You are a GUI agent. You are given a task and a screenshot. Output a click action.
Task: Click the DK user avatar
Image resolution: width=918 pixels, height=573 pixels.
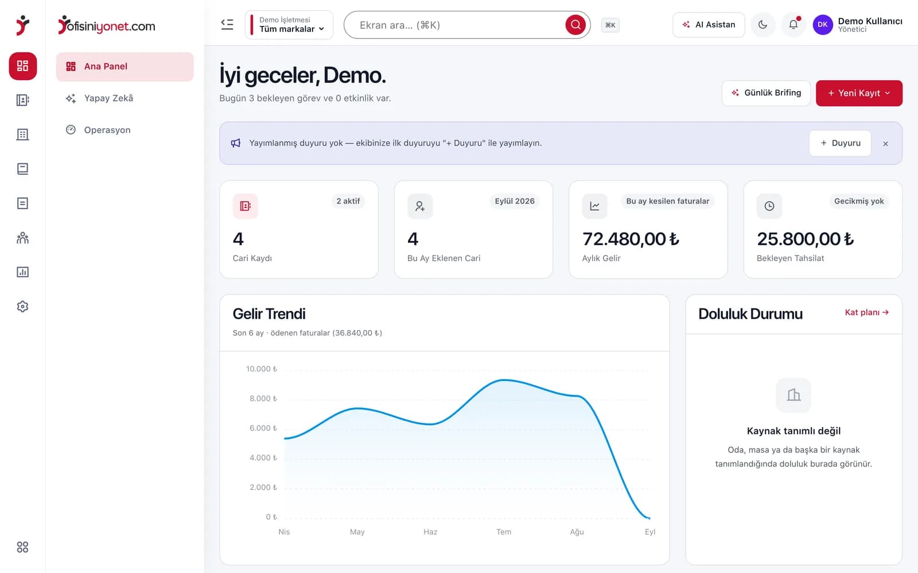tap(823, 25)
